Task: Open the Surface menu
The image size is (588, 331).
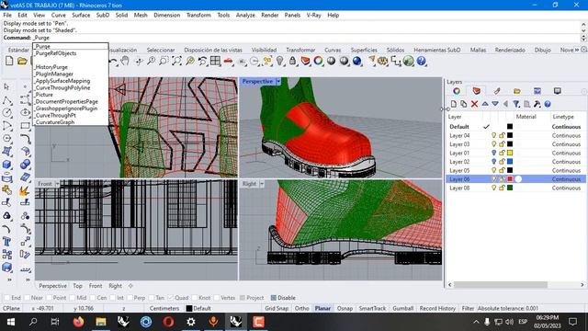Action: coord(81,15)
